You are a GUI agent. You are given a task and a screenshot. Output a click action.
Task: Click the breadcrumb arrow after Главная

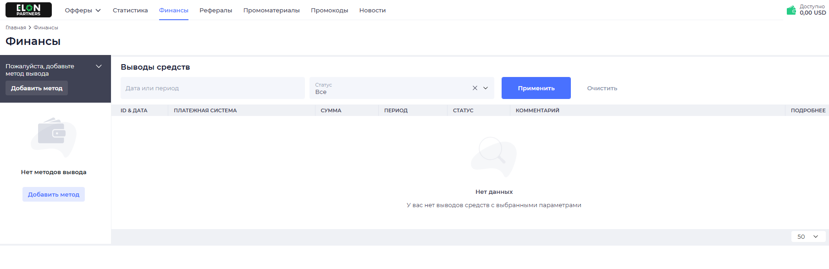pos(30,27)
